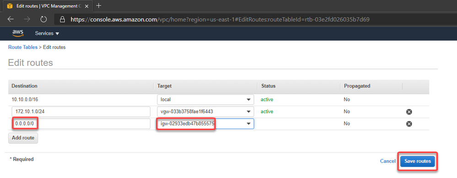Screen dimensions: 457x178
Task: Expand the vgw-033b3758fae1f6443 target dropdown
Action: tap(205, 112)
